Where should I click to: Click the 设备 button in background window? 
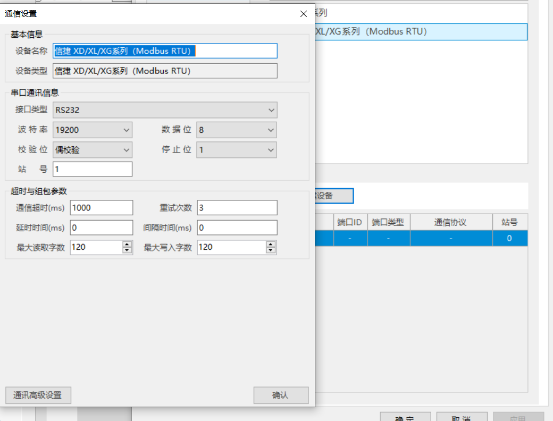334,196
